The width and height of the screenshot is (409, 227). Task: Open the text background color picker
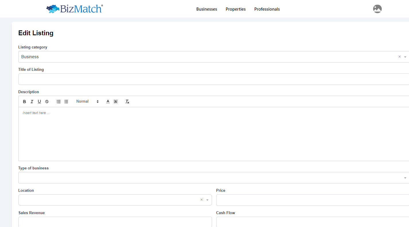(116, 101)
